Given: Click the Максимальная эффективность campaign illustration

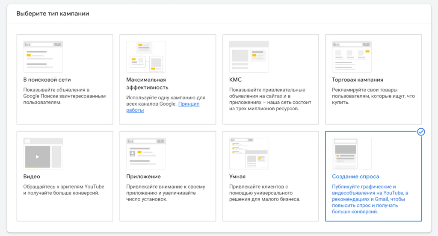Looking at the screenshot, I should tap(146, 56).
